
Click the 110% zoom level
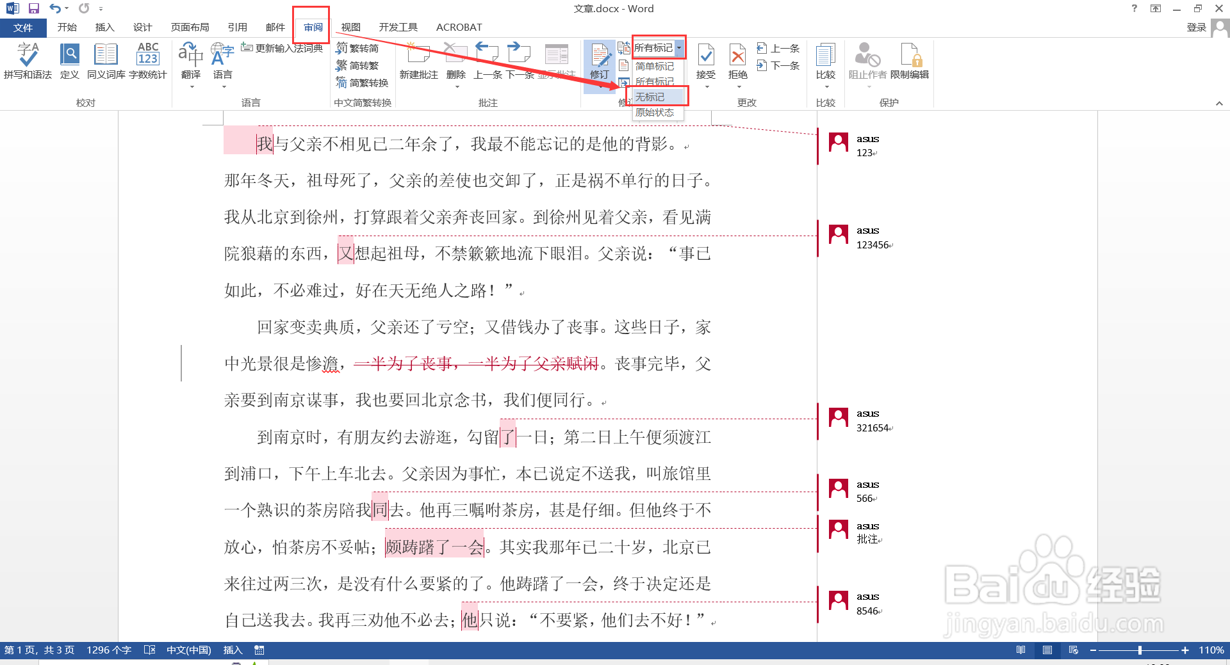click(1211, 650)
